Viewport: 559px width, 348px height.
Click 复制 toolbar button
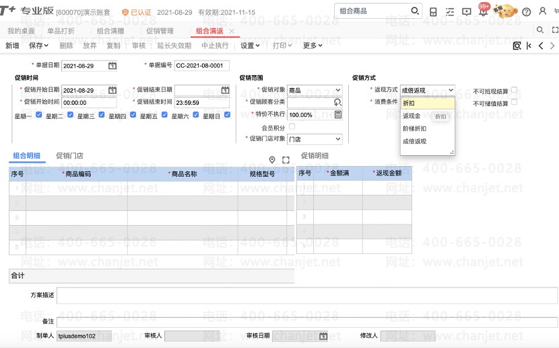click(113, 46)
